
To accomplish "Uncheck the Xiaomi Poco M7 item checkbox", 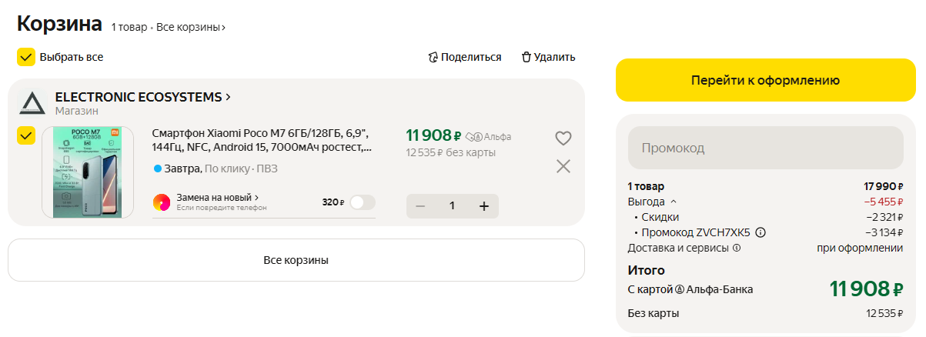I will click(26, 136).
